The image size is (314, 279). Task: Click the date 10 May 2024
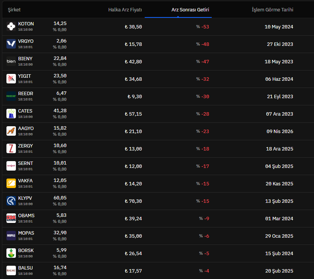coord(279,27)
